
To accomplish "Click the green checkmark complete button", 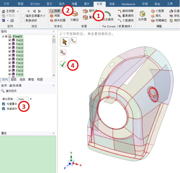I will coord(63,65).
